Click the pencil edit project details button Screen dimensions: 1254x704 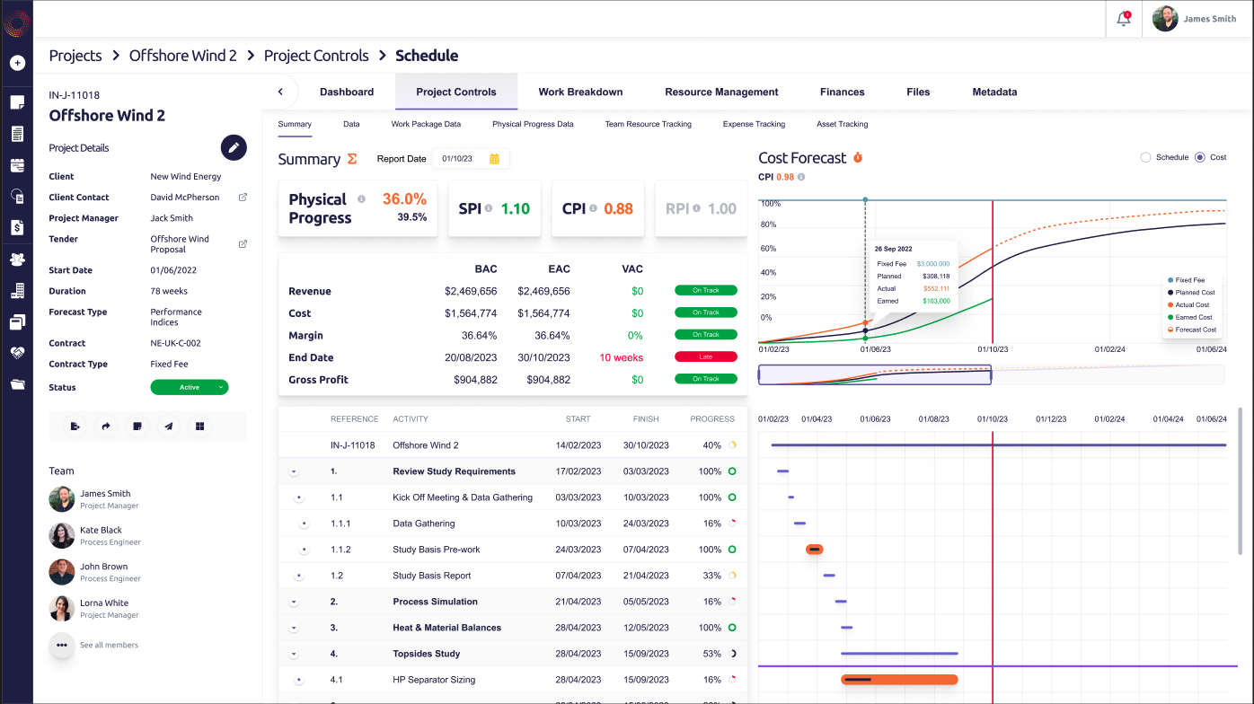pos(234,147)
